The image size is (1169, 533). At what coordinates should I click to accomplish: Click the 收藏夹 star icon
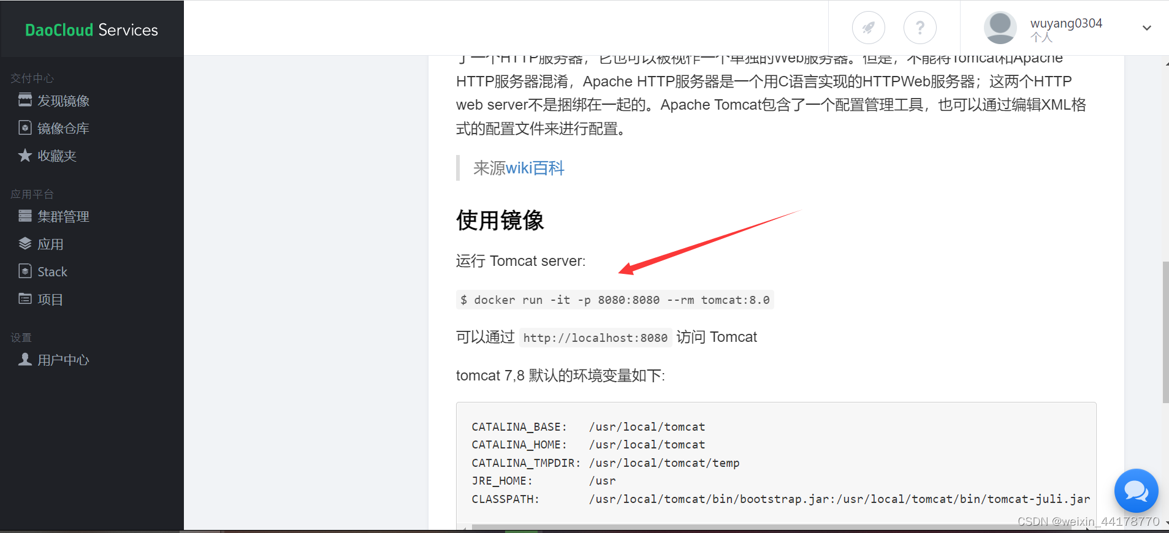tap(25, 155)
